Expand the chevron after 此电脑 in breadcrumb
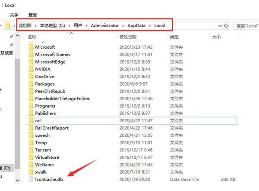 35,26
